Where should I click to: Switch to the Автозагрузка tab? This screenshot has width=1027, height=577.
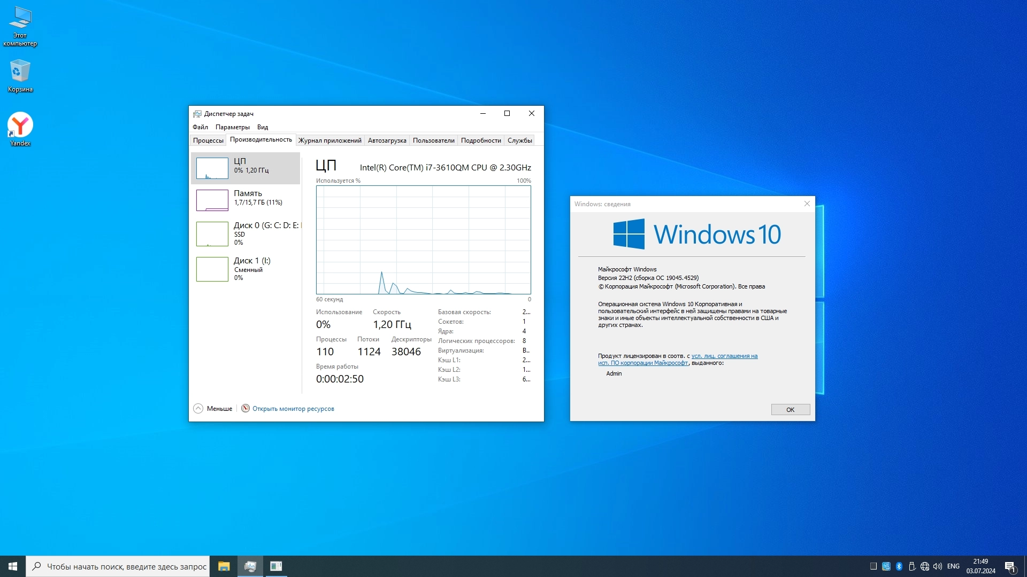click(x=387, y=141)
